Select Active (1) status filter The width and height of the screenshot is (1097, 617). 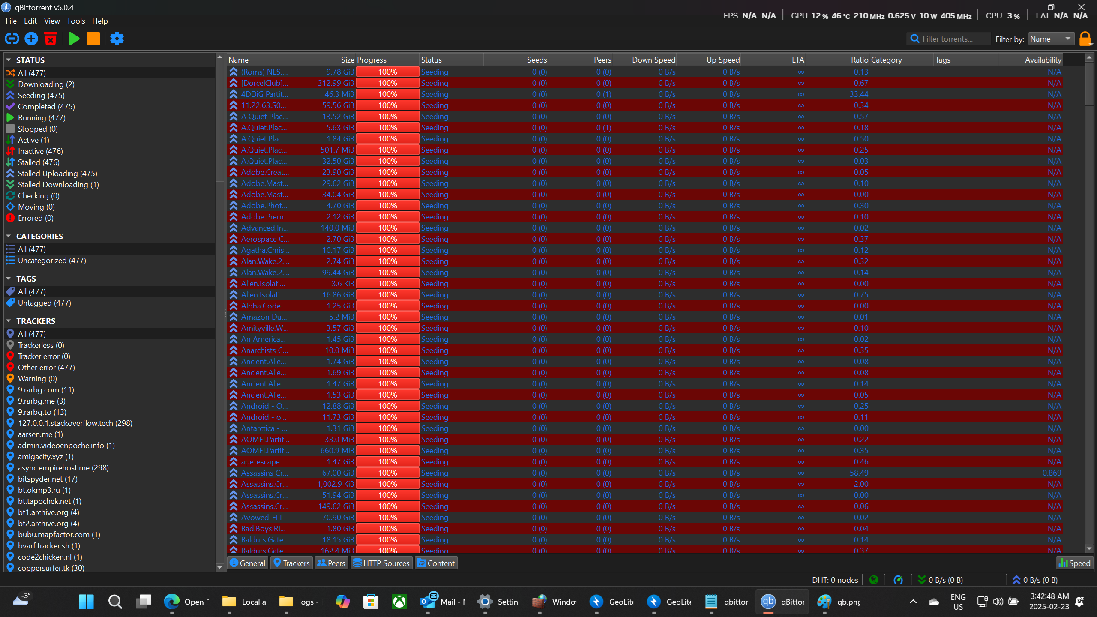[x=110, y=140]
